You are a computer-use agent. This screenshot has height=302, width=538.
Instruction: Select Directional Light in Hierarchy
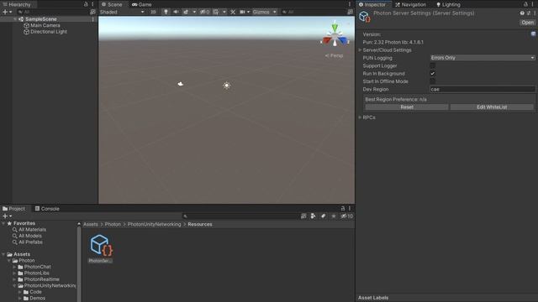click(49, 32)
